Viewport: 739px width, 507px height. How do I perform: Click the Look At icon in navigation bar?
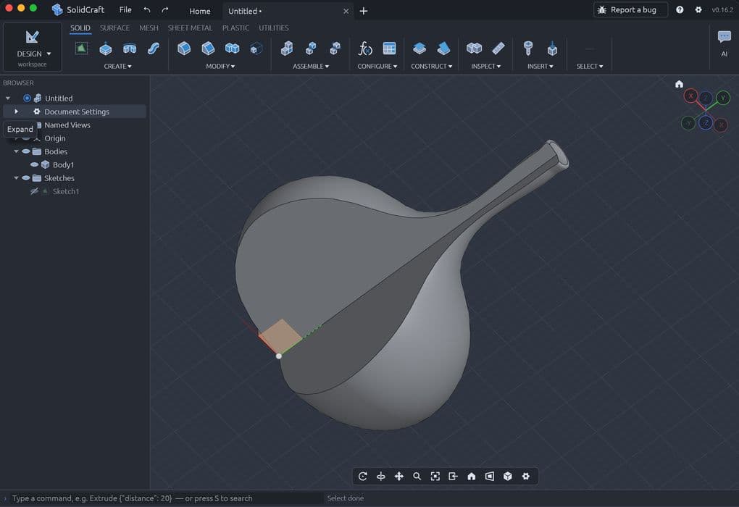454,477
